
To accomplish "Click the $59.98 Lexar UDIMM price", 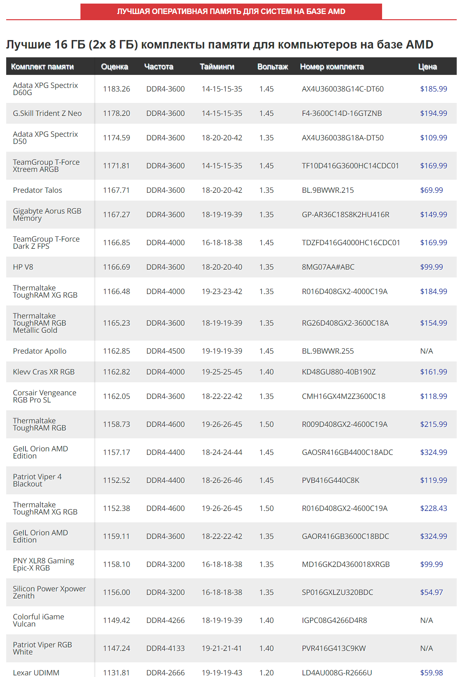I will click(x=431, y=673).
